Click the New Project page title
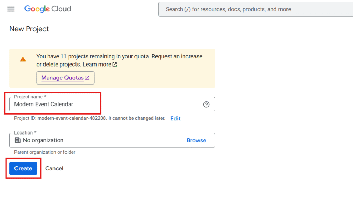This screenshot has height=208, width=353. click(29, 29)
